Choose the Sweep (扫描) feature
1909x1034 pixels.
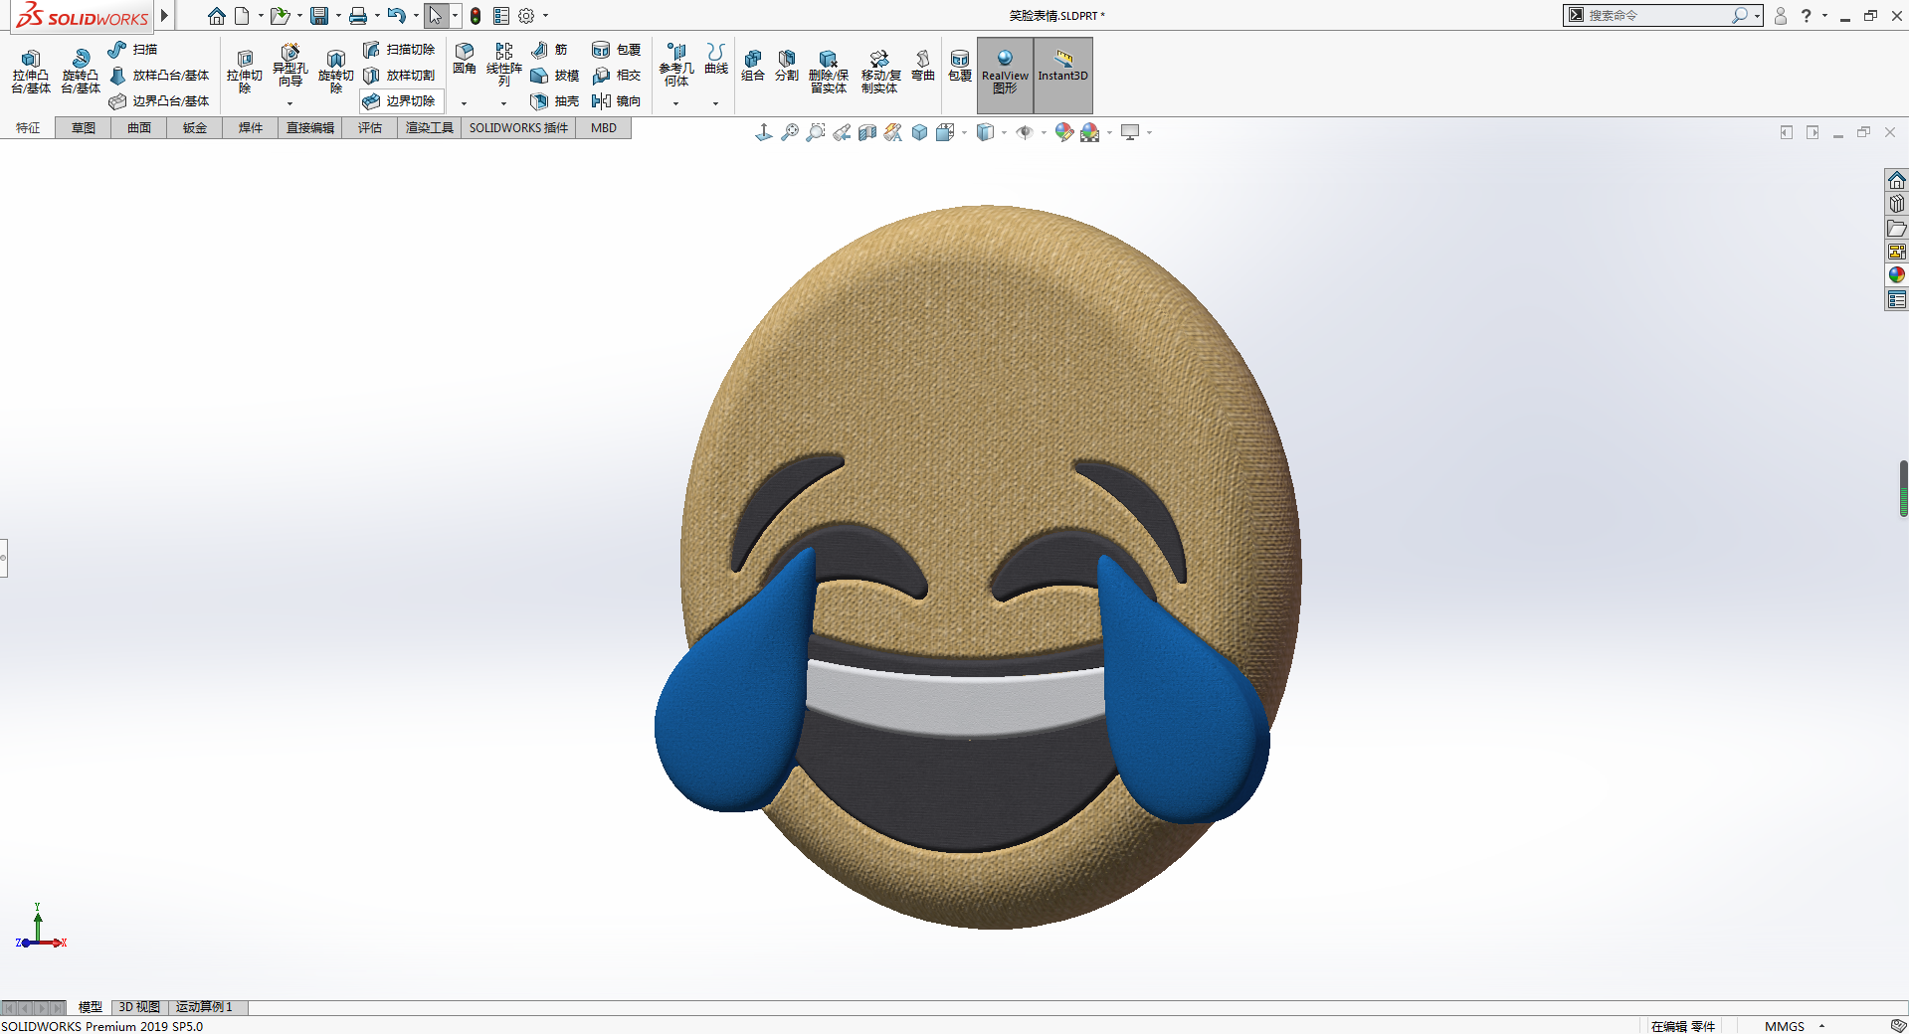click(x=133, y=50)
